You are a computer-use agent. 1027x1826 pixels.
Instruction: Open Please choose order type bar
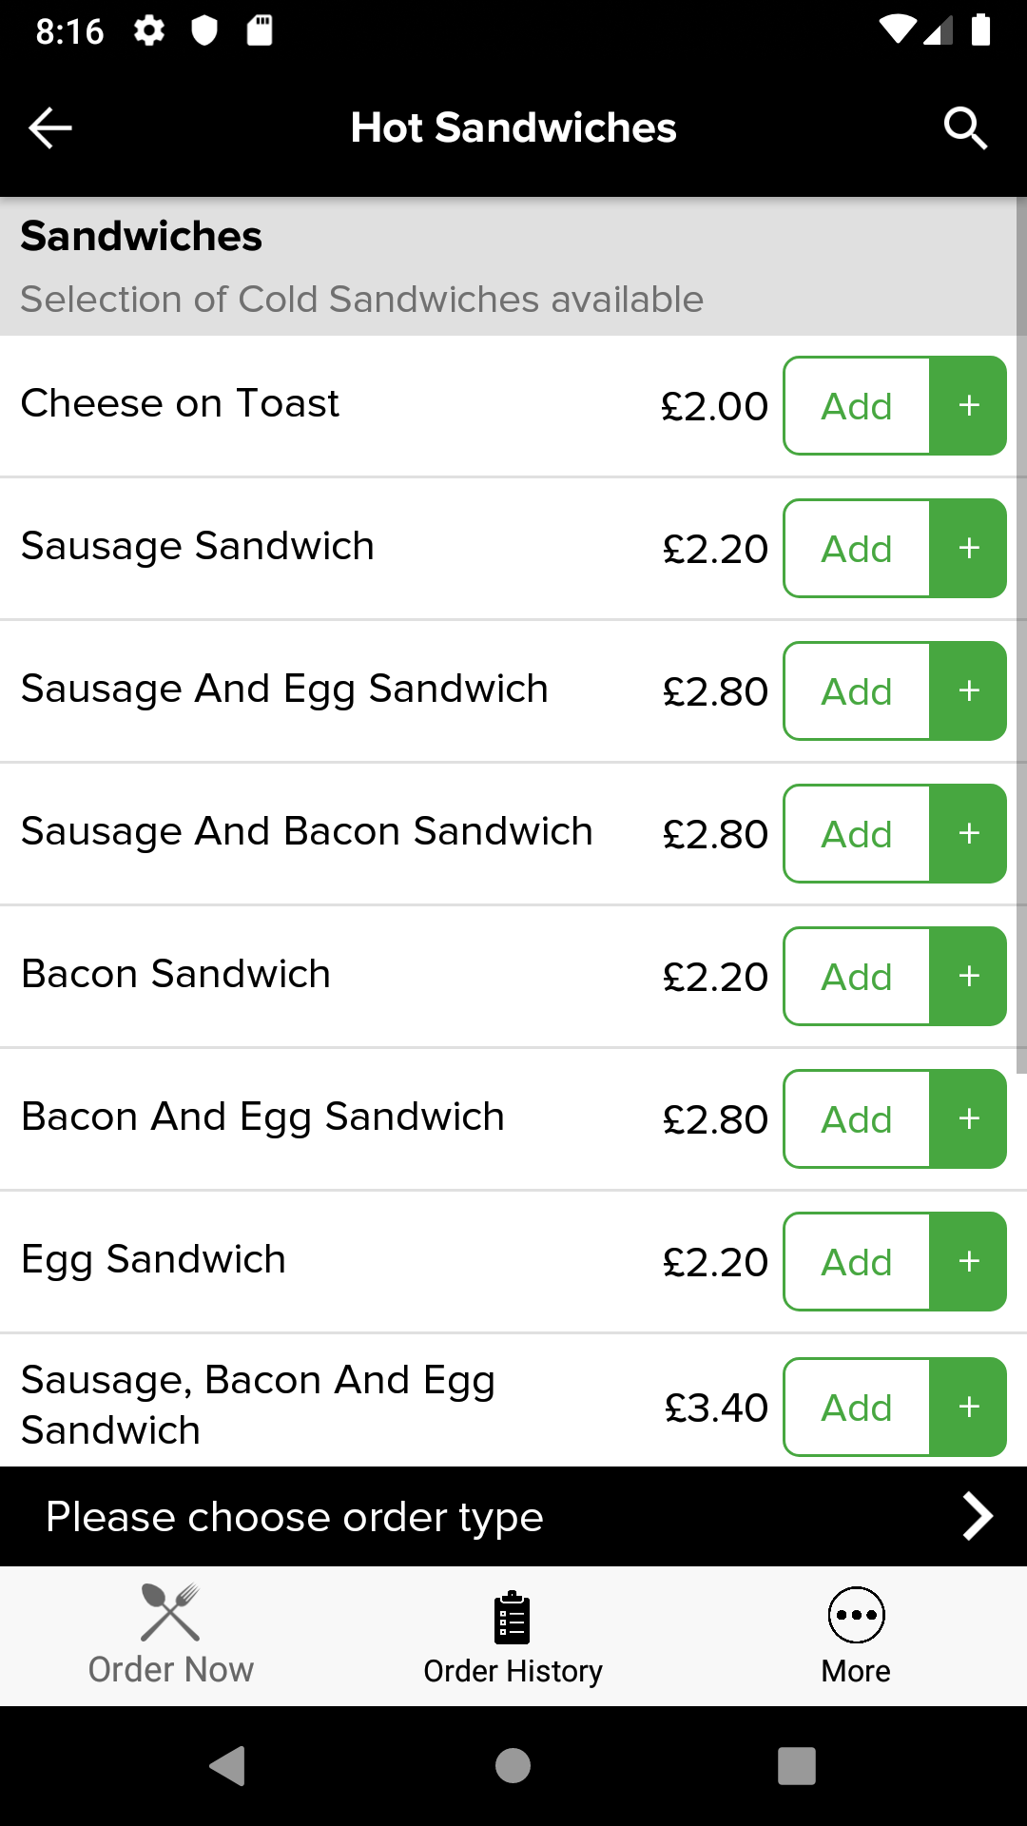coord(513,1517)
